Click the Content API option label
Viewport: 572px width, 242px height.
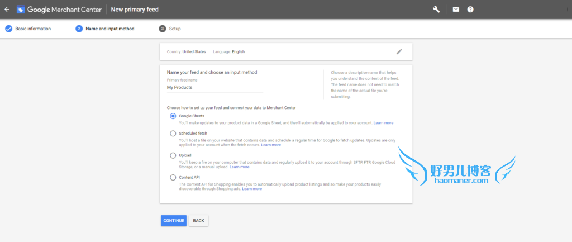click(x=189, y=177)
